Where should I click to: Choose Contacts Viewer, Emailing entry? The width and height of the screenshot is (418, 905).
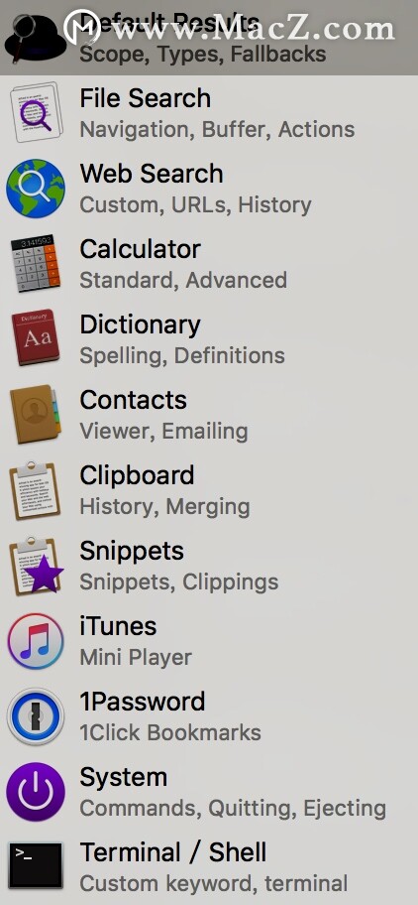point(209,415)
